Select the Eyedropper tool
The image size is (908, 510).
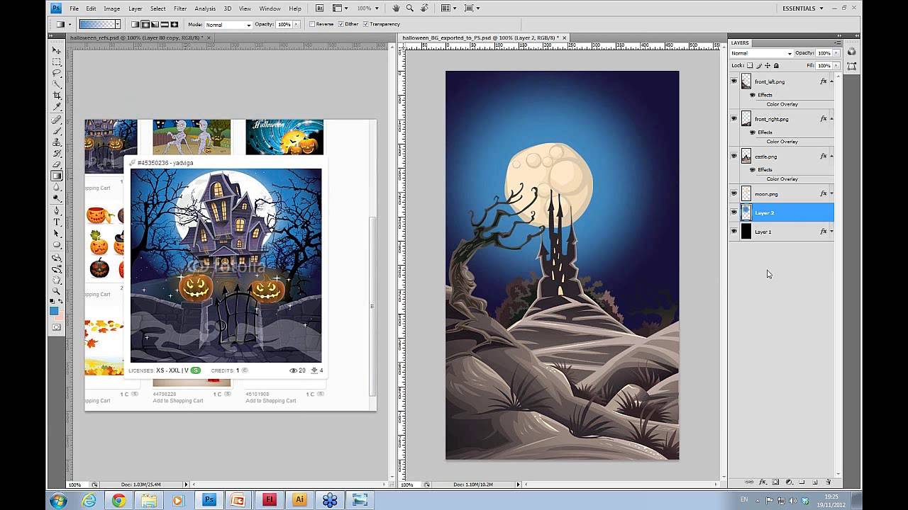pos(57,107)
